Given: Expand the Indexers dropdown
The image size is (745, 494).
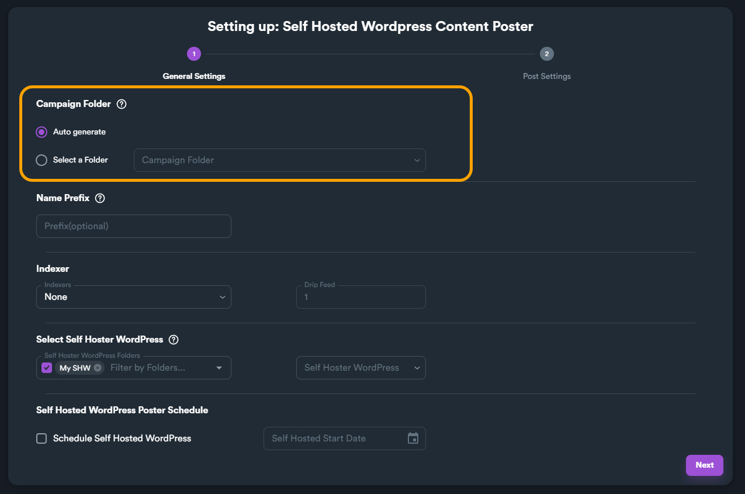Looking at the screenshot, I should [x=133, y=297].
